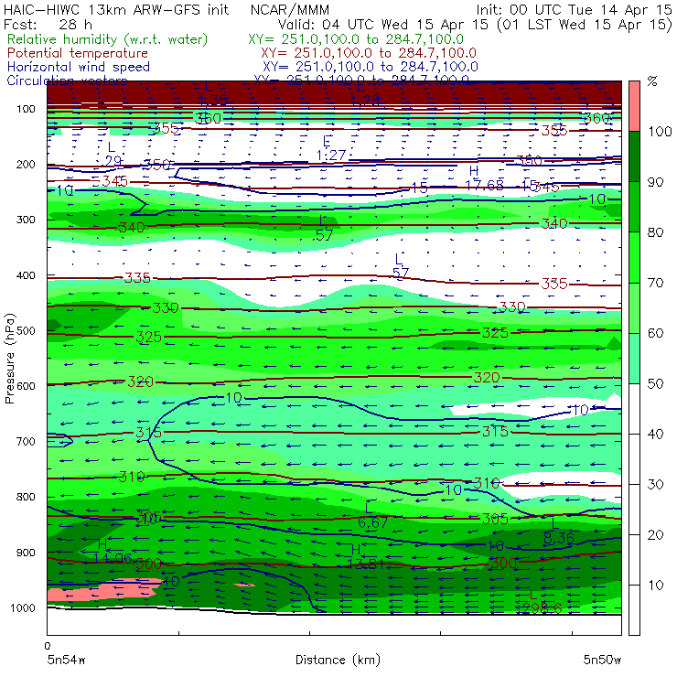Click the aqua 50–60% color bar segment
Image resolution: width=677 pixels, height=677 pixels.
[634, 359]
